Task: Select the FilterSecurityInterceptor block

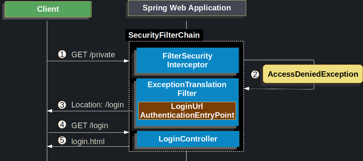Action: 187,60
